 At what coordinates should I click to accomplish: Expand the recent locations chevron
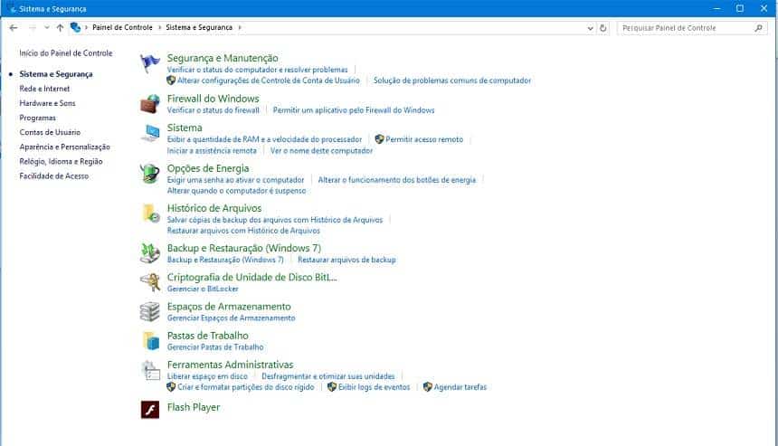point(47,28)
